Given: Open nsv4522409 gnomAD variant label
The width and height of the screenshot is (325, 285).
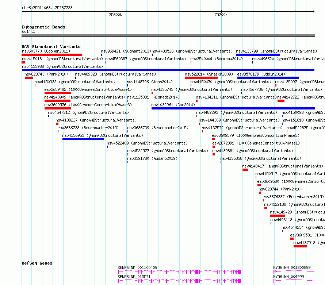Looking at the screenshot, I should pyautogui.click(x=147, y=143).
